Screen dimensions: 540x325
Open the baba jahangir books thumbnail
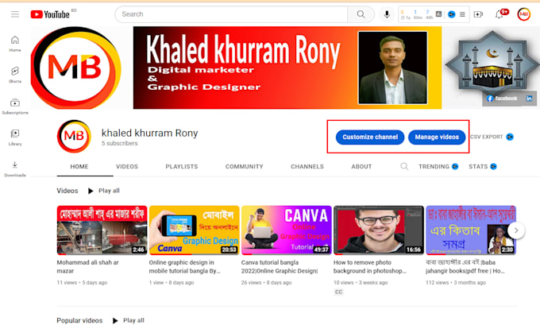point(471,230)
